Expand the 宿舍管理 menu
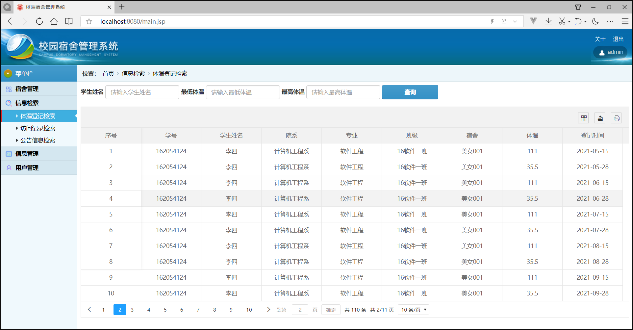This screenshot has height=330, width=633. tap(39, 89)
